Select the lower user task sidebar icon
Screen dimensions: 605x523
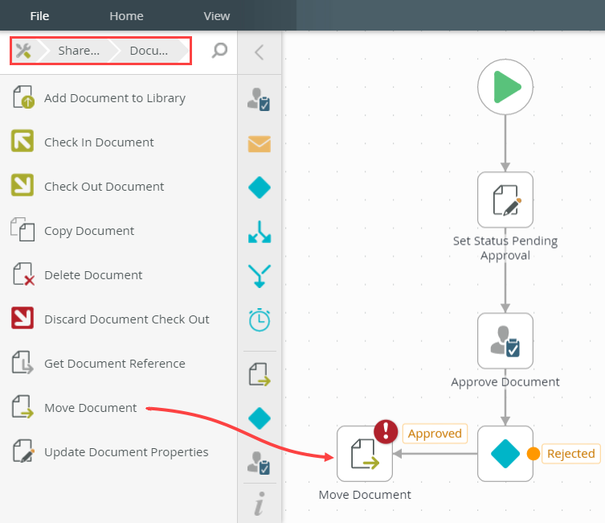(259, 463)
